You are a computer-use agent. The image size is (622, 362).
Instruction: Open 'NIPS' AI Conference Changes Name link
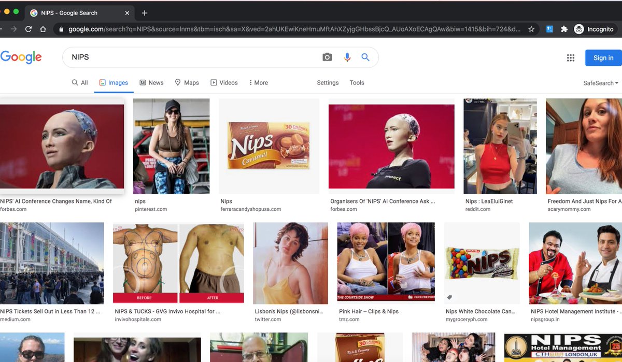tap(56, 201)
